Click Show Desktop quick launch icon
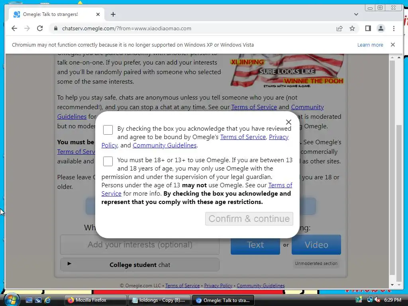Screen dimensions: 408x306 coord(29,300)
